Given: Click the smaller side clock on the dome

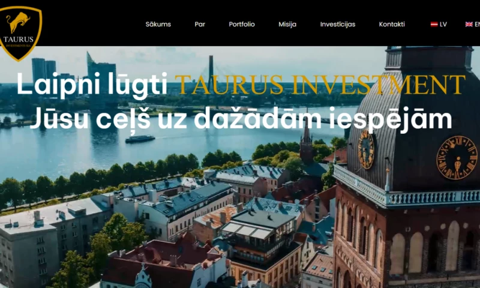Looking at the screenshot, I should (366, 149).
